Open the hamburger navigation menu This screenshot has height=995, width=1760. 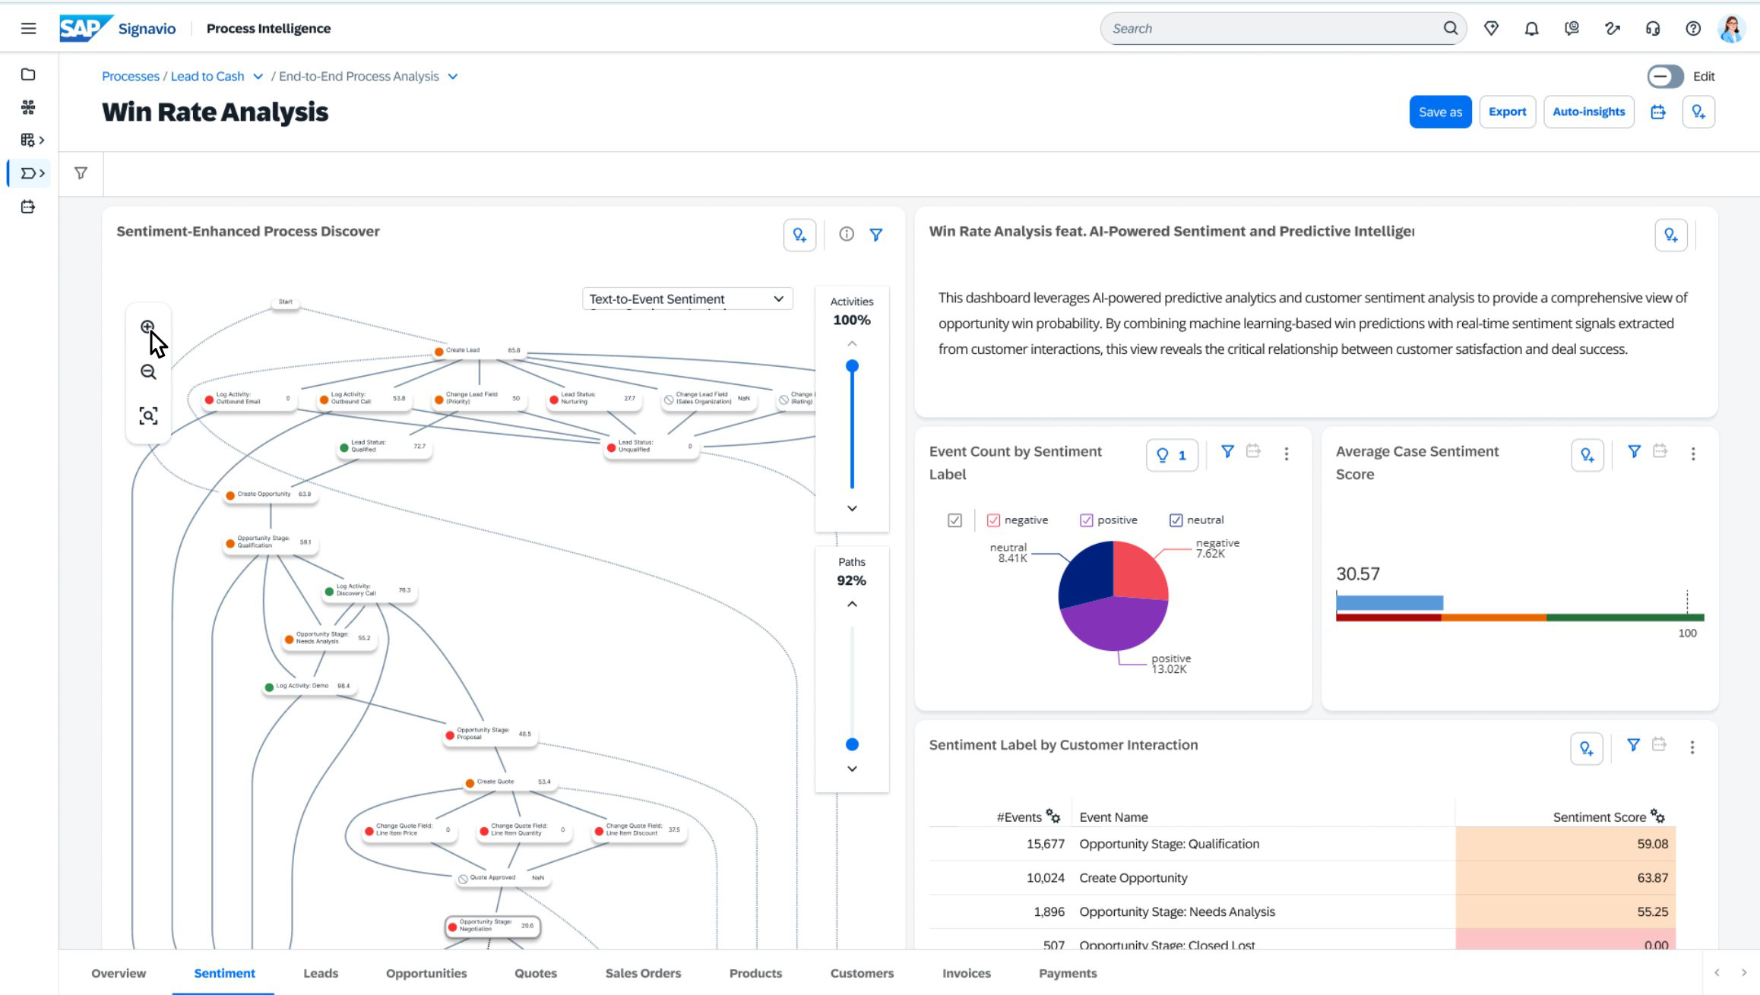[28, 28]
